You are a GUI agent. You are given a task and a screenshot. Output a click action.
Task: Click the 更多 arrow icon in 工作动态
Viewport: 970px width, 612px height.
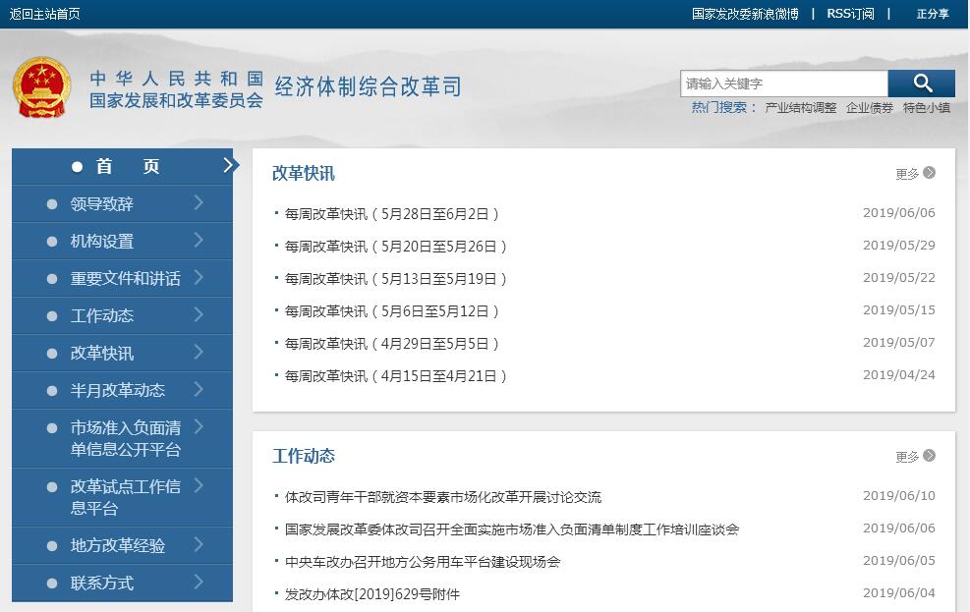pyautogui.click(x=929, y=456)
